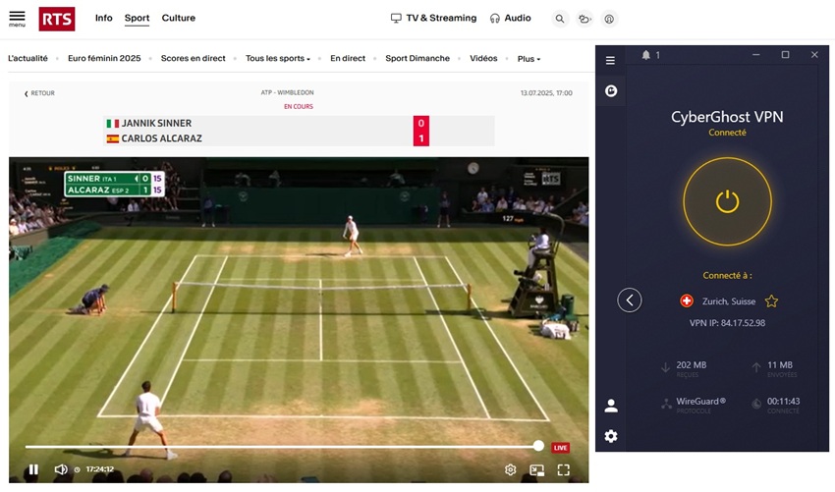Open Vidéos page
Screen dimensions: 835x492
[x=483, y=59]
